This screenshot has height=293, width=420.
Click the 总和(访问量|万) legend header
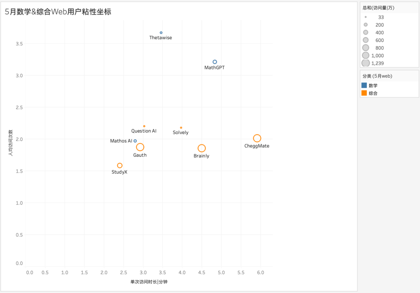378,8
